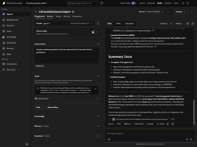Copy the agent response
Image resolution: width=197 pixels, height=147 pixels.
(168, 124)
